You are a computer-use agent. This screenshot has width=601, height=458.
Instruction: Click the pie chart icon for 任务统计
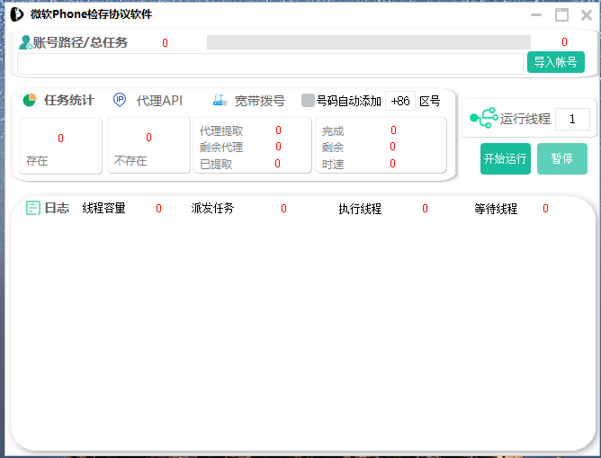(30, 100)
